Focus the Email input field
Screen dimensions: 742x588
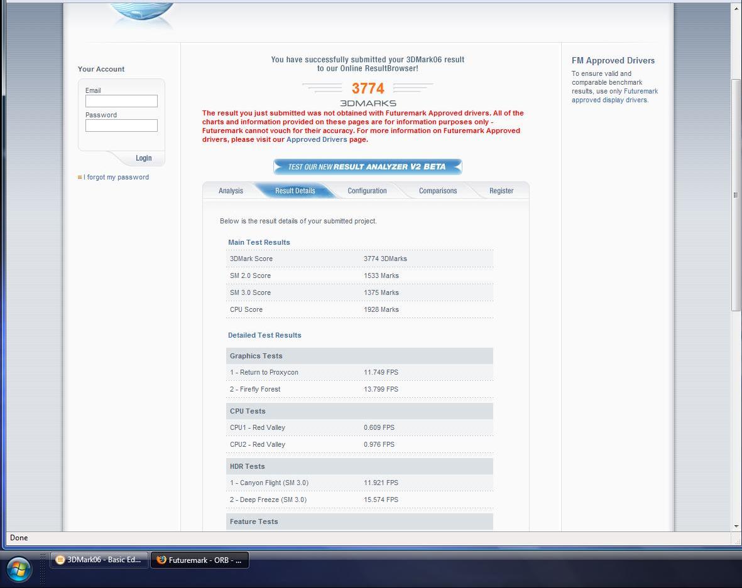(x=121, y=100)
